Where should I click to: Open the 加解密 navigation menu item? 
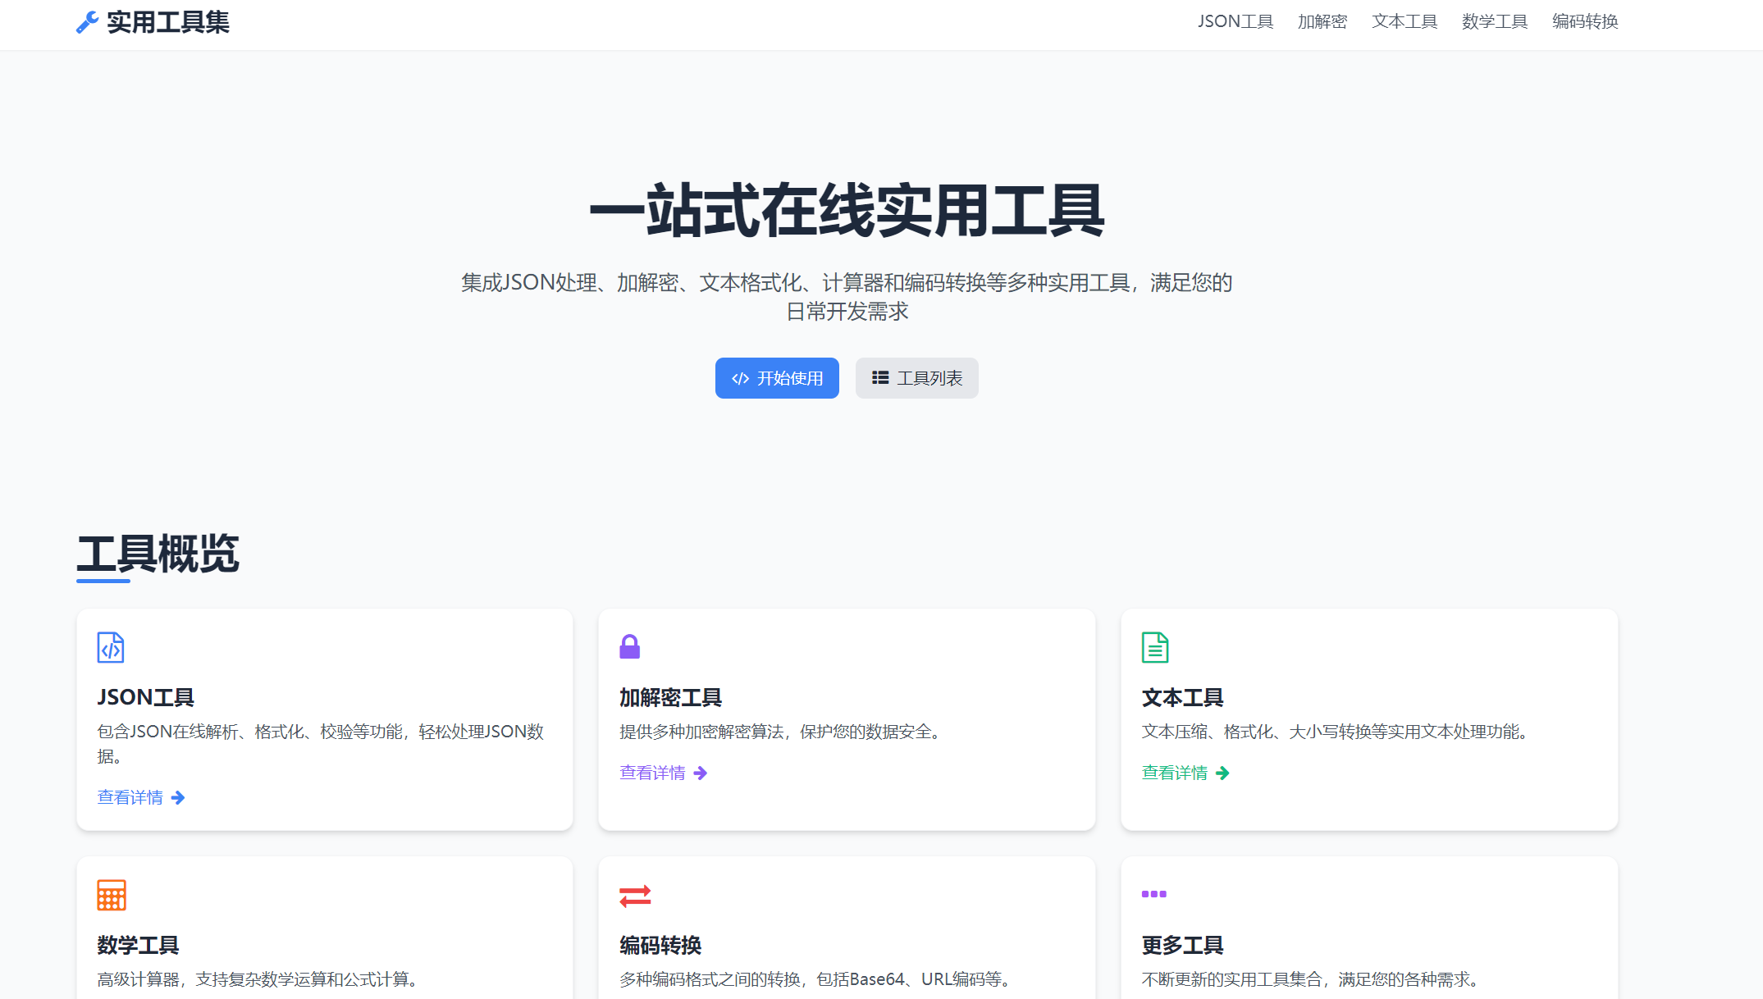coord(1322,21)
